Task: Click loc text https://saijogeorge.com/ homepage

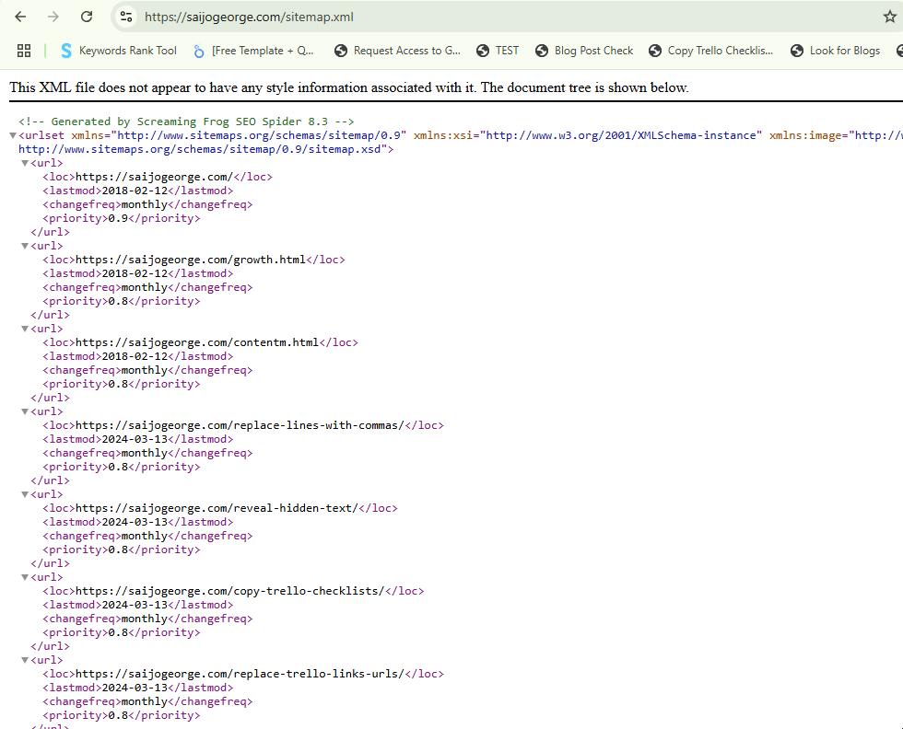Action: [x=155, y=177]
